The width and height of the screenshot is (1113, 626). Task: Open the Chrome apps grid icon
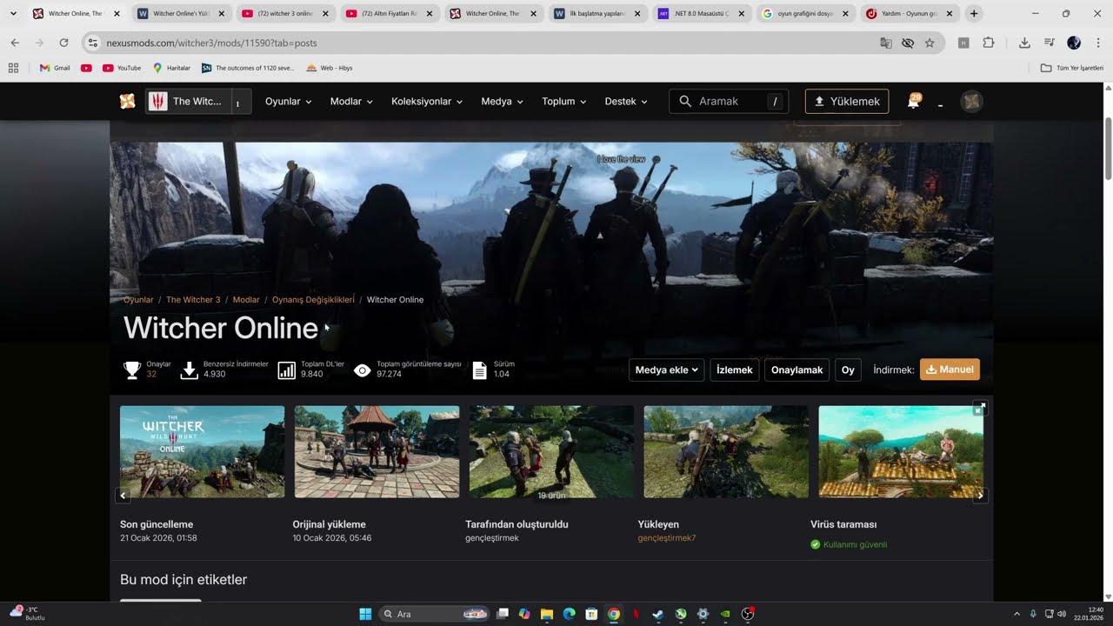coord(13,68)
